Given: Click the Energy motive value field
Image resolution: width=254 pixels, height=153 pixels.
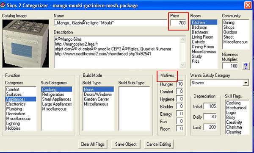Looking at the screenshot, I should pos(180,114).
